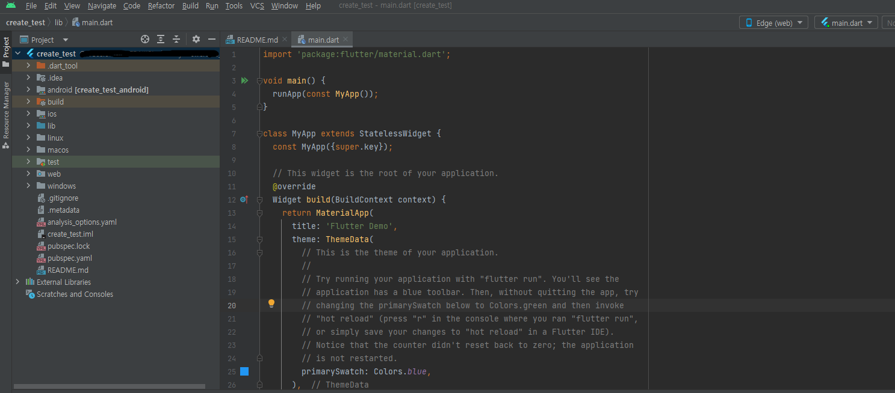Screen dimensions: 895x393
Task: Open blue color swatch in gutter
Action: pyautogui.click(x=244, y=371)
